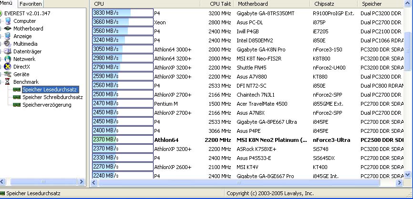Select the Iwill P4GB row
Image resolution: width=413 pixels, height=199 pixels.
(248, 31)
